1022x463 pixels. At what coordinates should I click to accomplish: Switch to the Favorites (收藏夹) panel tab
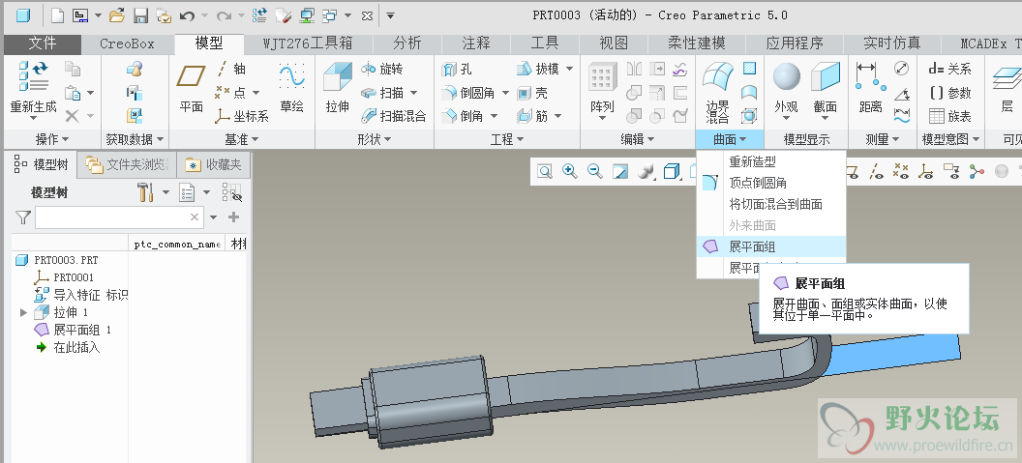pos(213,164)
